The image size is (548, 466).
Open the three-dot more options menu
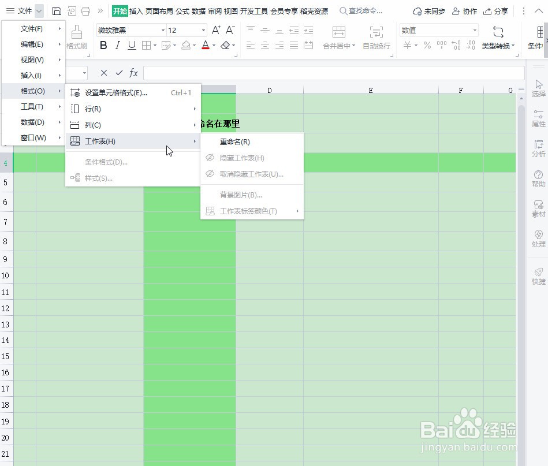coord(523,11)
